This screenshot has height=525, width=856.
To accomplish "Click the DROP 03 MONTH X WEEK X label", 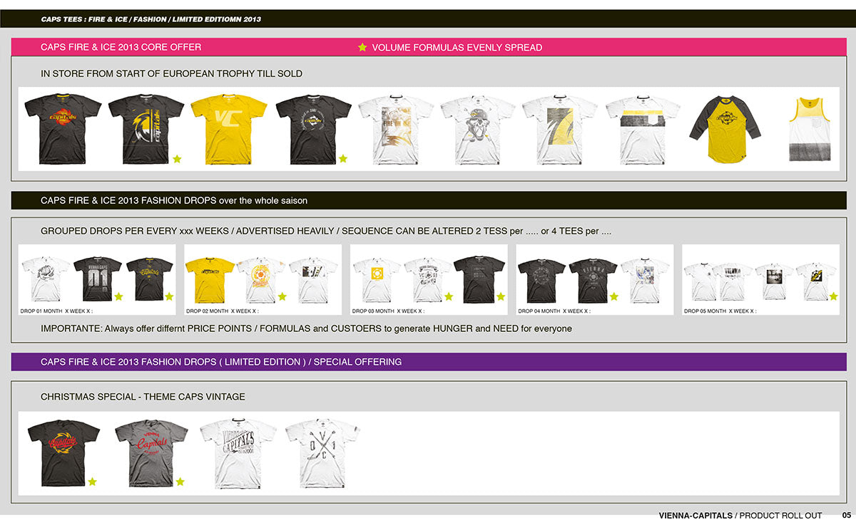I will point(387,311).
